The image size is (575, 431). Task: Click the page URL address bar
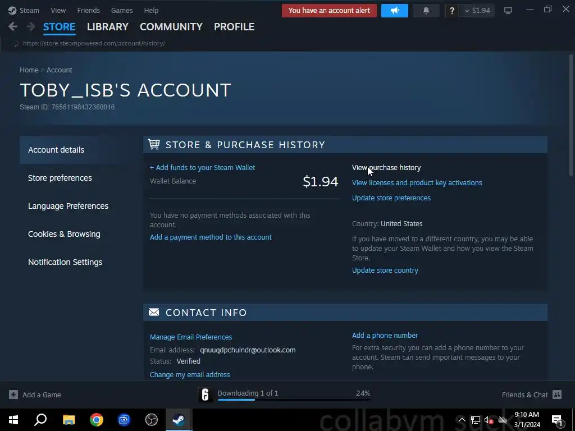point(94,43)
